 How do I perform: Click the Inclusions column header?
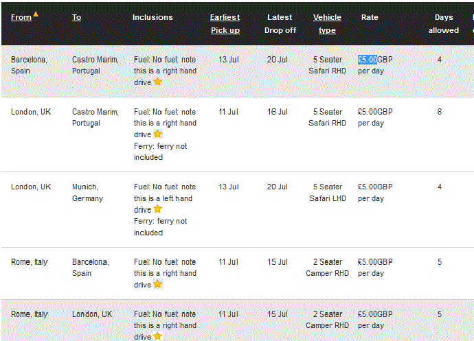tap(153, 18)
